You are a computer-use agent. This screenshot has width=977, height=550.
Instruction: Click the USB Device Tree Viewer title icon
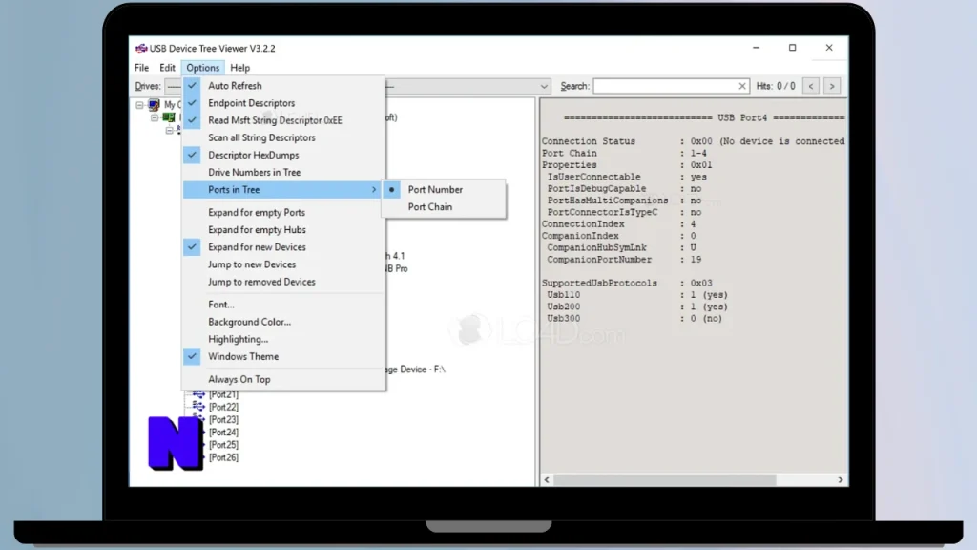click(141, 48)
